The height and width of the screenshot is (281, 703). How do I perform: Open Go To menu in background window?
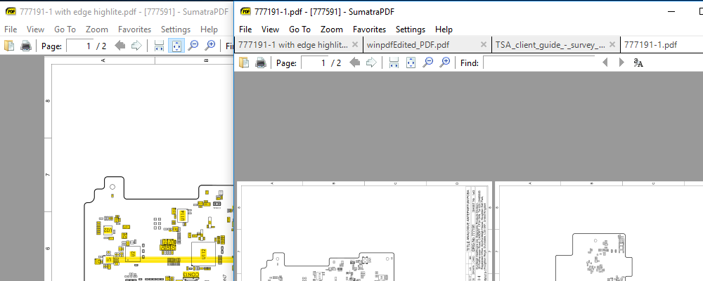pos(65,30)
